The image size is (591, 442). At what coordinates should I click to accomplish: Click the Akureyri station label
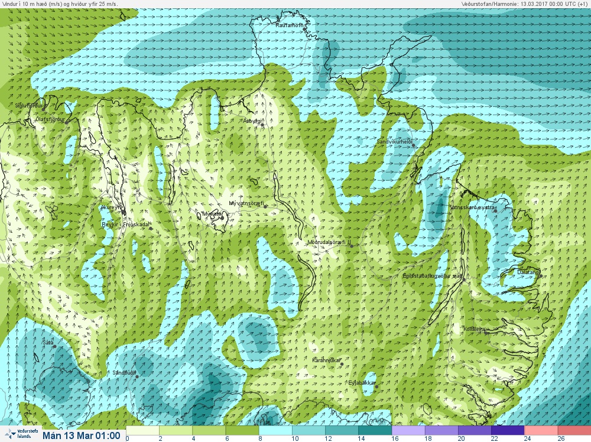click(112, 207)
